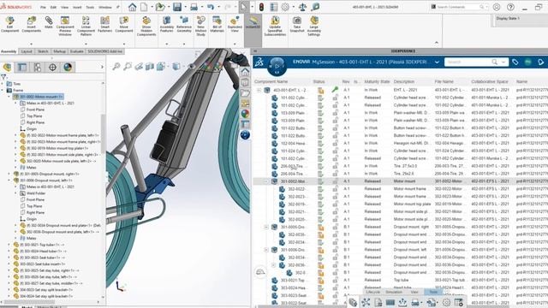Select the ConfigurationManager tab icon
548x308 pixels.
coord(38,67)
